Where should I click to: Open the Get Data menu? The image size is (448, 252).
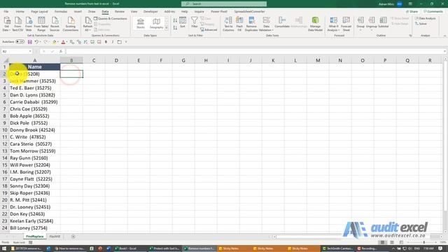point(6,24)
